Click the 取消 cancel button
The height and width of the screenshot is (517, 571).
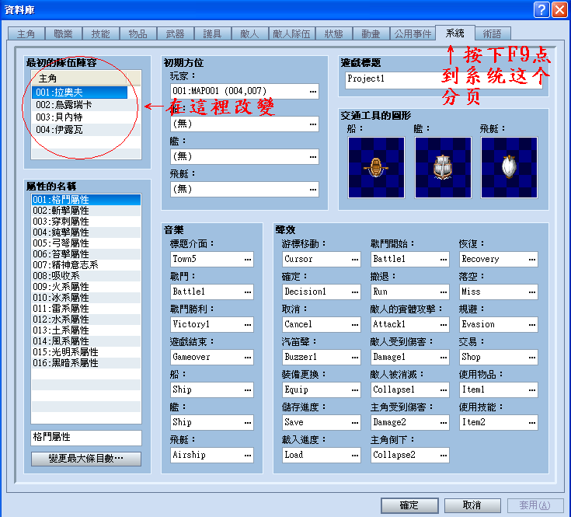pyautogui.click(x=472, y=505)
